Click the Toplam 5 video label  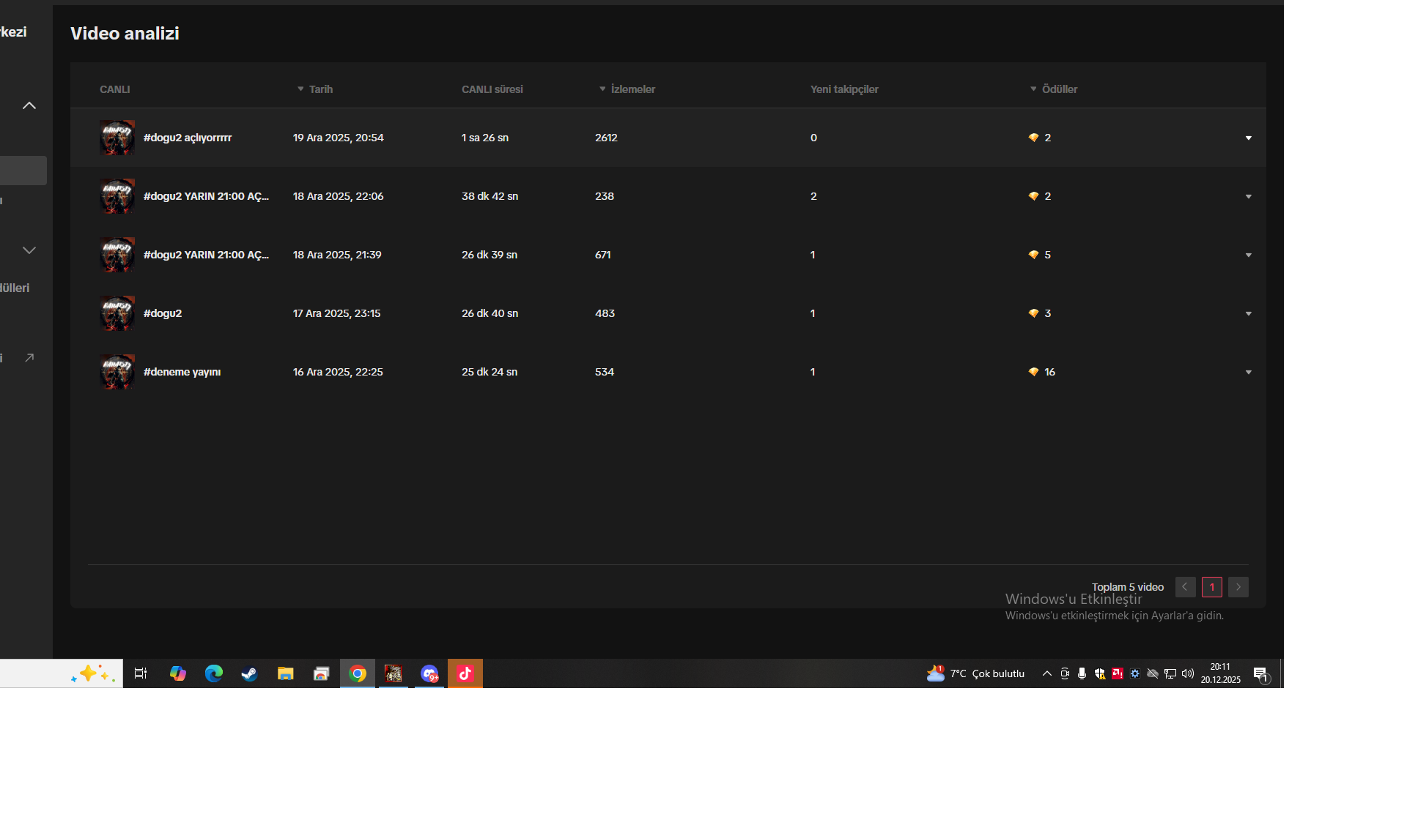1127,587
